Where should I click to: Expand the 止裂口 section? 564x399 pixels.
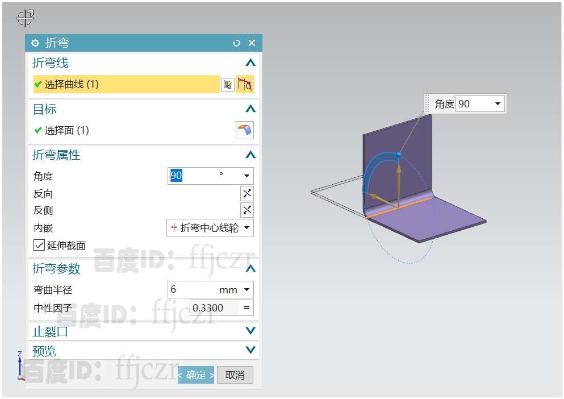tap(250, 331)
